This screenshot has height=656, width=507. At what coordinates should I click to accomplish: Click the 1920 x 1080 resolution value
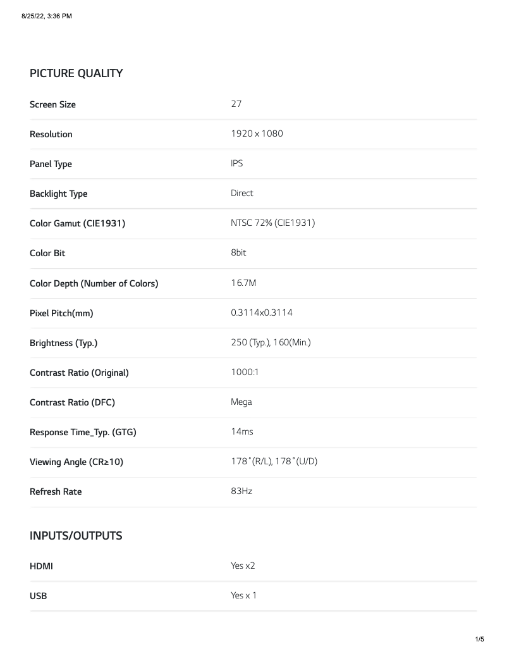pos(257,133)
